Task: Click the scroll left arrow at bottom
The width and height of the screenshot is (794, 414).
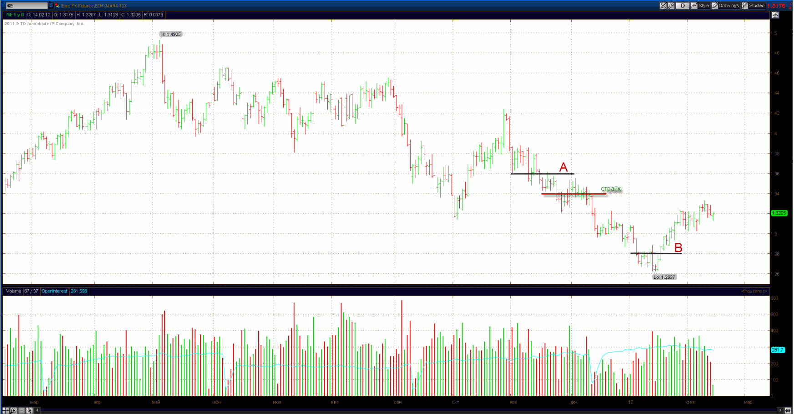Action: (x=37, y=410)
